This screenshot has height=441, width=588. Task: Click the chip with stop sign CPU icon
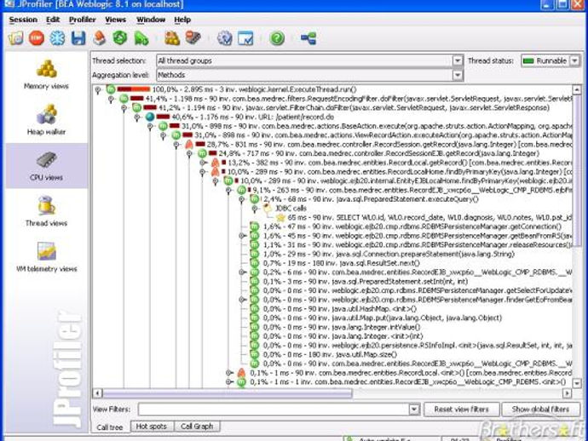[193, 37]
